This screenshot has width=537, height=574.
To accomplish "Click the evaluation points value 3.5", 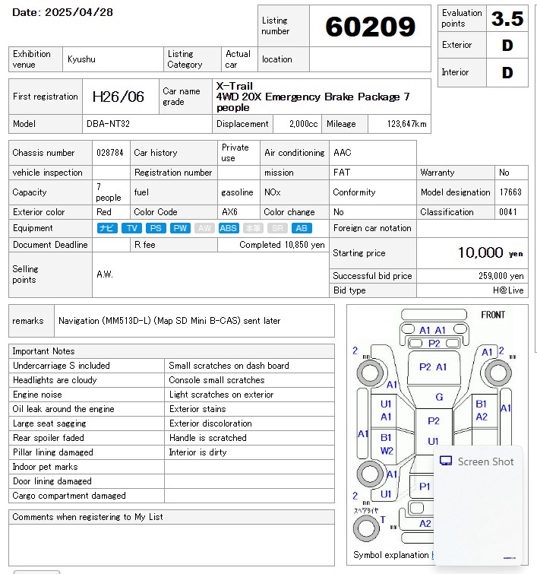I will pos(507,18).
